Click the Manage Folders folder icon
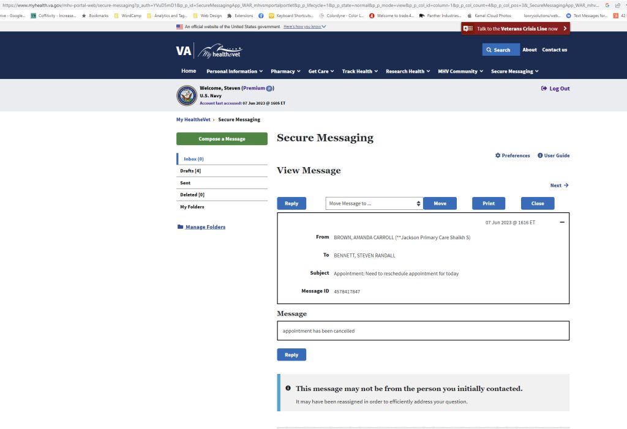Image resolution: width=627 pixels, height=429 pixels. 180,227
